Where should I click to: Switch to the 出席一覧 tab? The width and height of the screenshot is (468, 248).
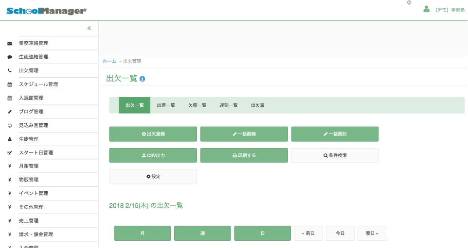click(x=166, y=105)
